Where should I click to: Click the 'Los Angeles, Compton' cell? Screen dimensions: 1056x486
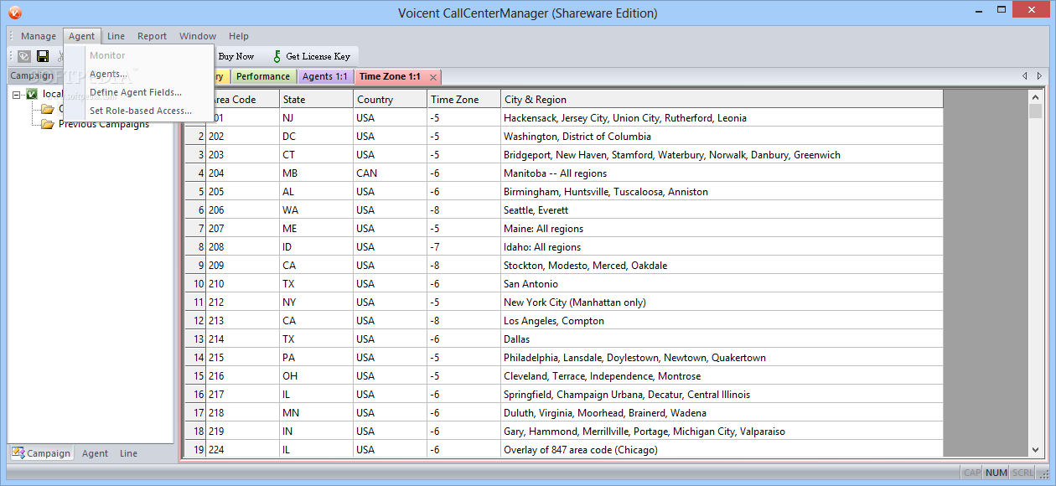(x=722, y=321)
